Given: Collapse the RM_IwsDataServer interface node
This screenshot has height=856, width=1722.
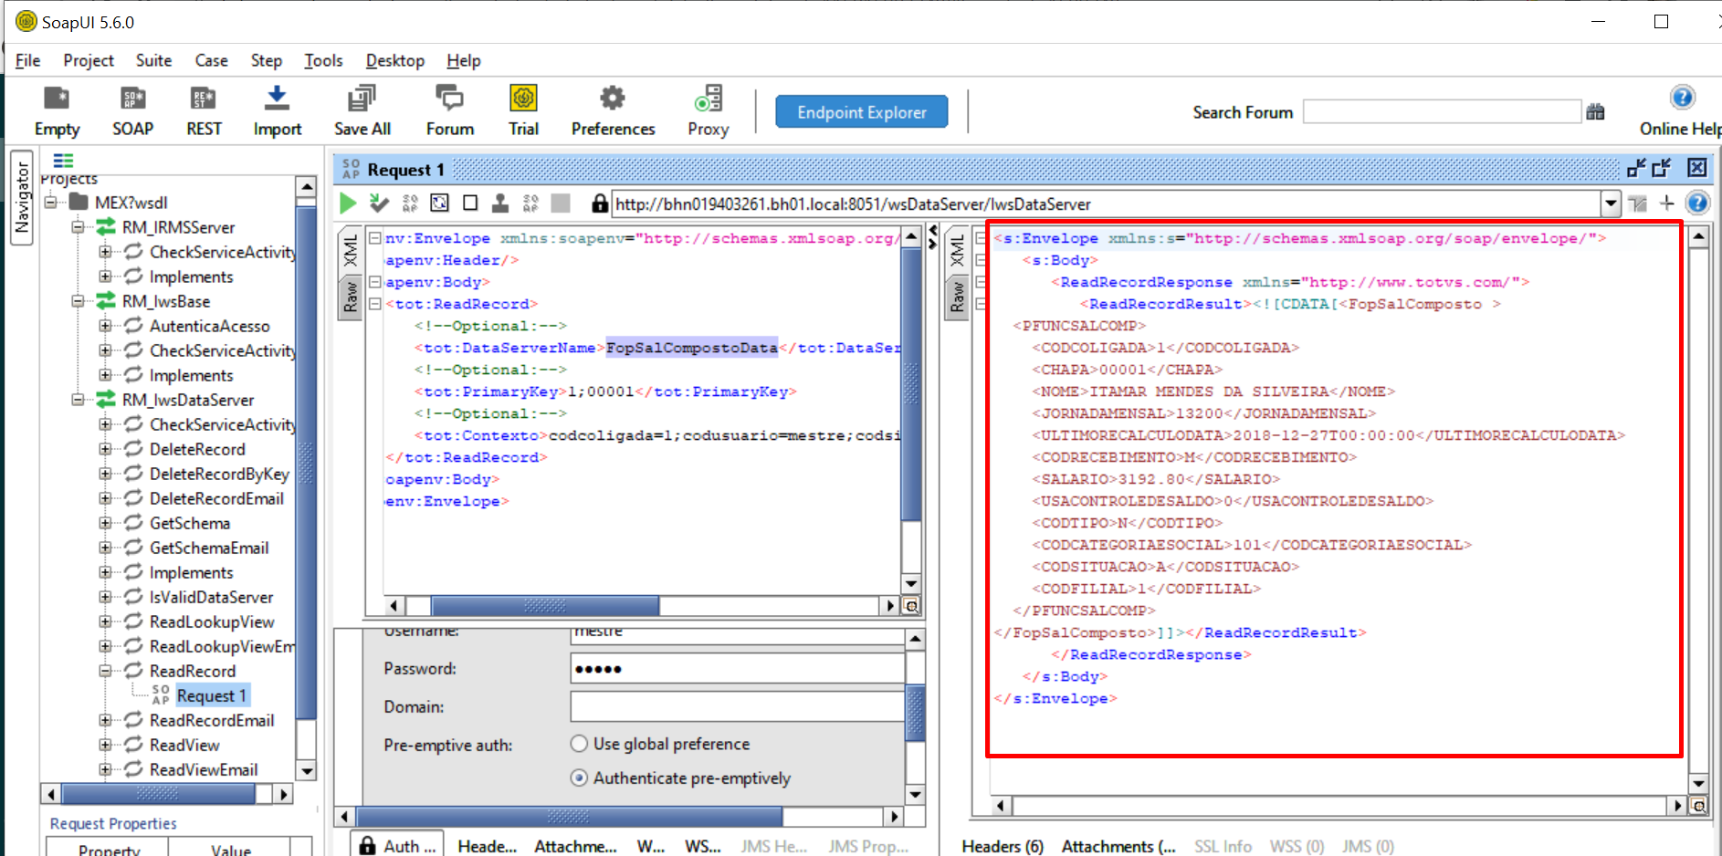Looking at the screenshot, I should pyautogui.click(x=79, y=400).
